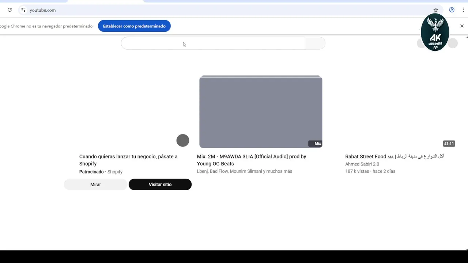Viewport: 468px width, 263px height.
Task: Click the Visitar sitio button
Action: [160, 184]
